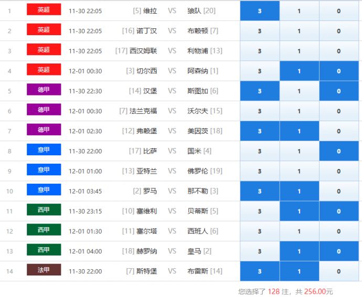Choose home win 3 for 法兰克福 vs 沃尔夫
The width and height of the screenshot is (362, 297).
tap(260, 111)
